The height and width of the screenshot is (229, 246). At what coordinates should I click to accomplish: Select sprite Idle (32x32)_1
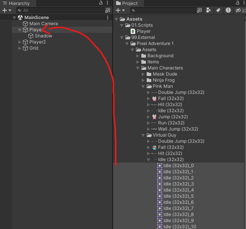tap(178, 172)
